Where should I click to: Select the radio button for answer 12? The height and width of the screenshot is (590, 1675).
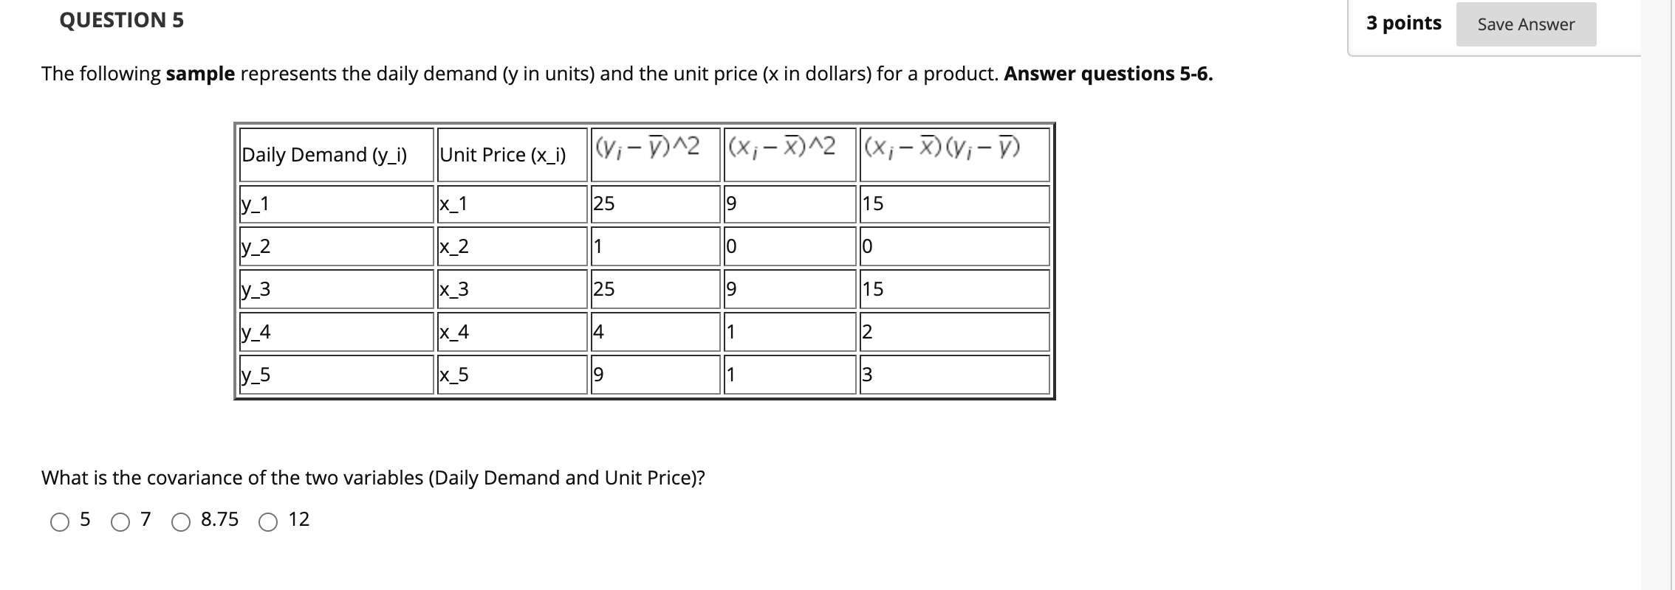[x=269, y=521]
